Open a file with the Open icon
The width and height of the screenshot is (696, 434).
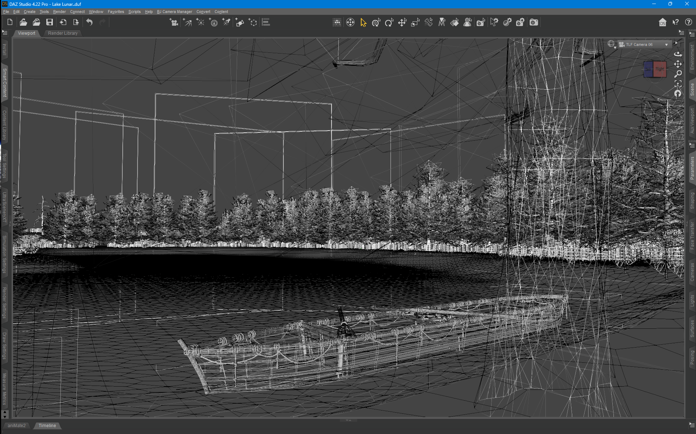click(23, 22)
